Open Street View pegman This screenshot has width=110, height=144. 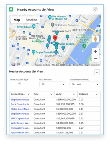tap(96, 39)
